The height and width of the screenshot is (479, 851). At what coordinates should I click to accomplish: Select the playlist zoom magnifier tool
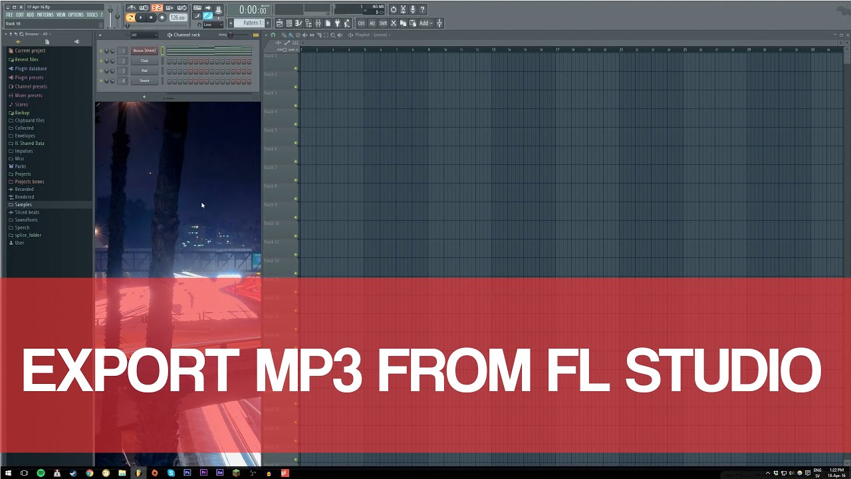point(332,35)
